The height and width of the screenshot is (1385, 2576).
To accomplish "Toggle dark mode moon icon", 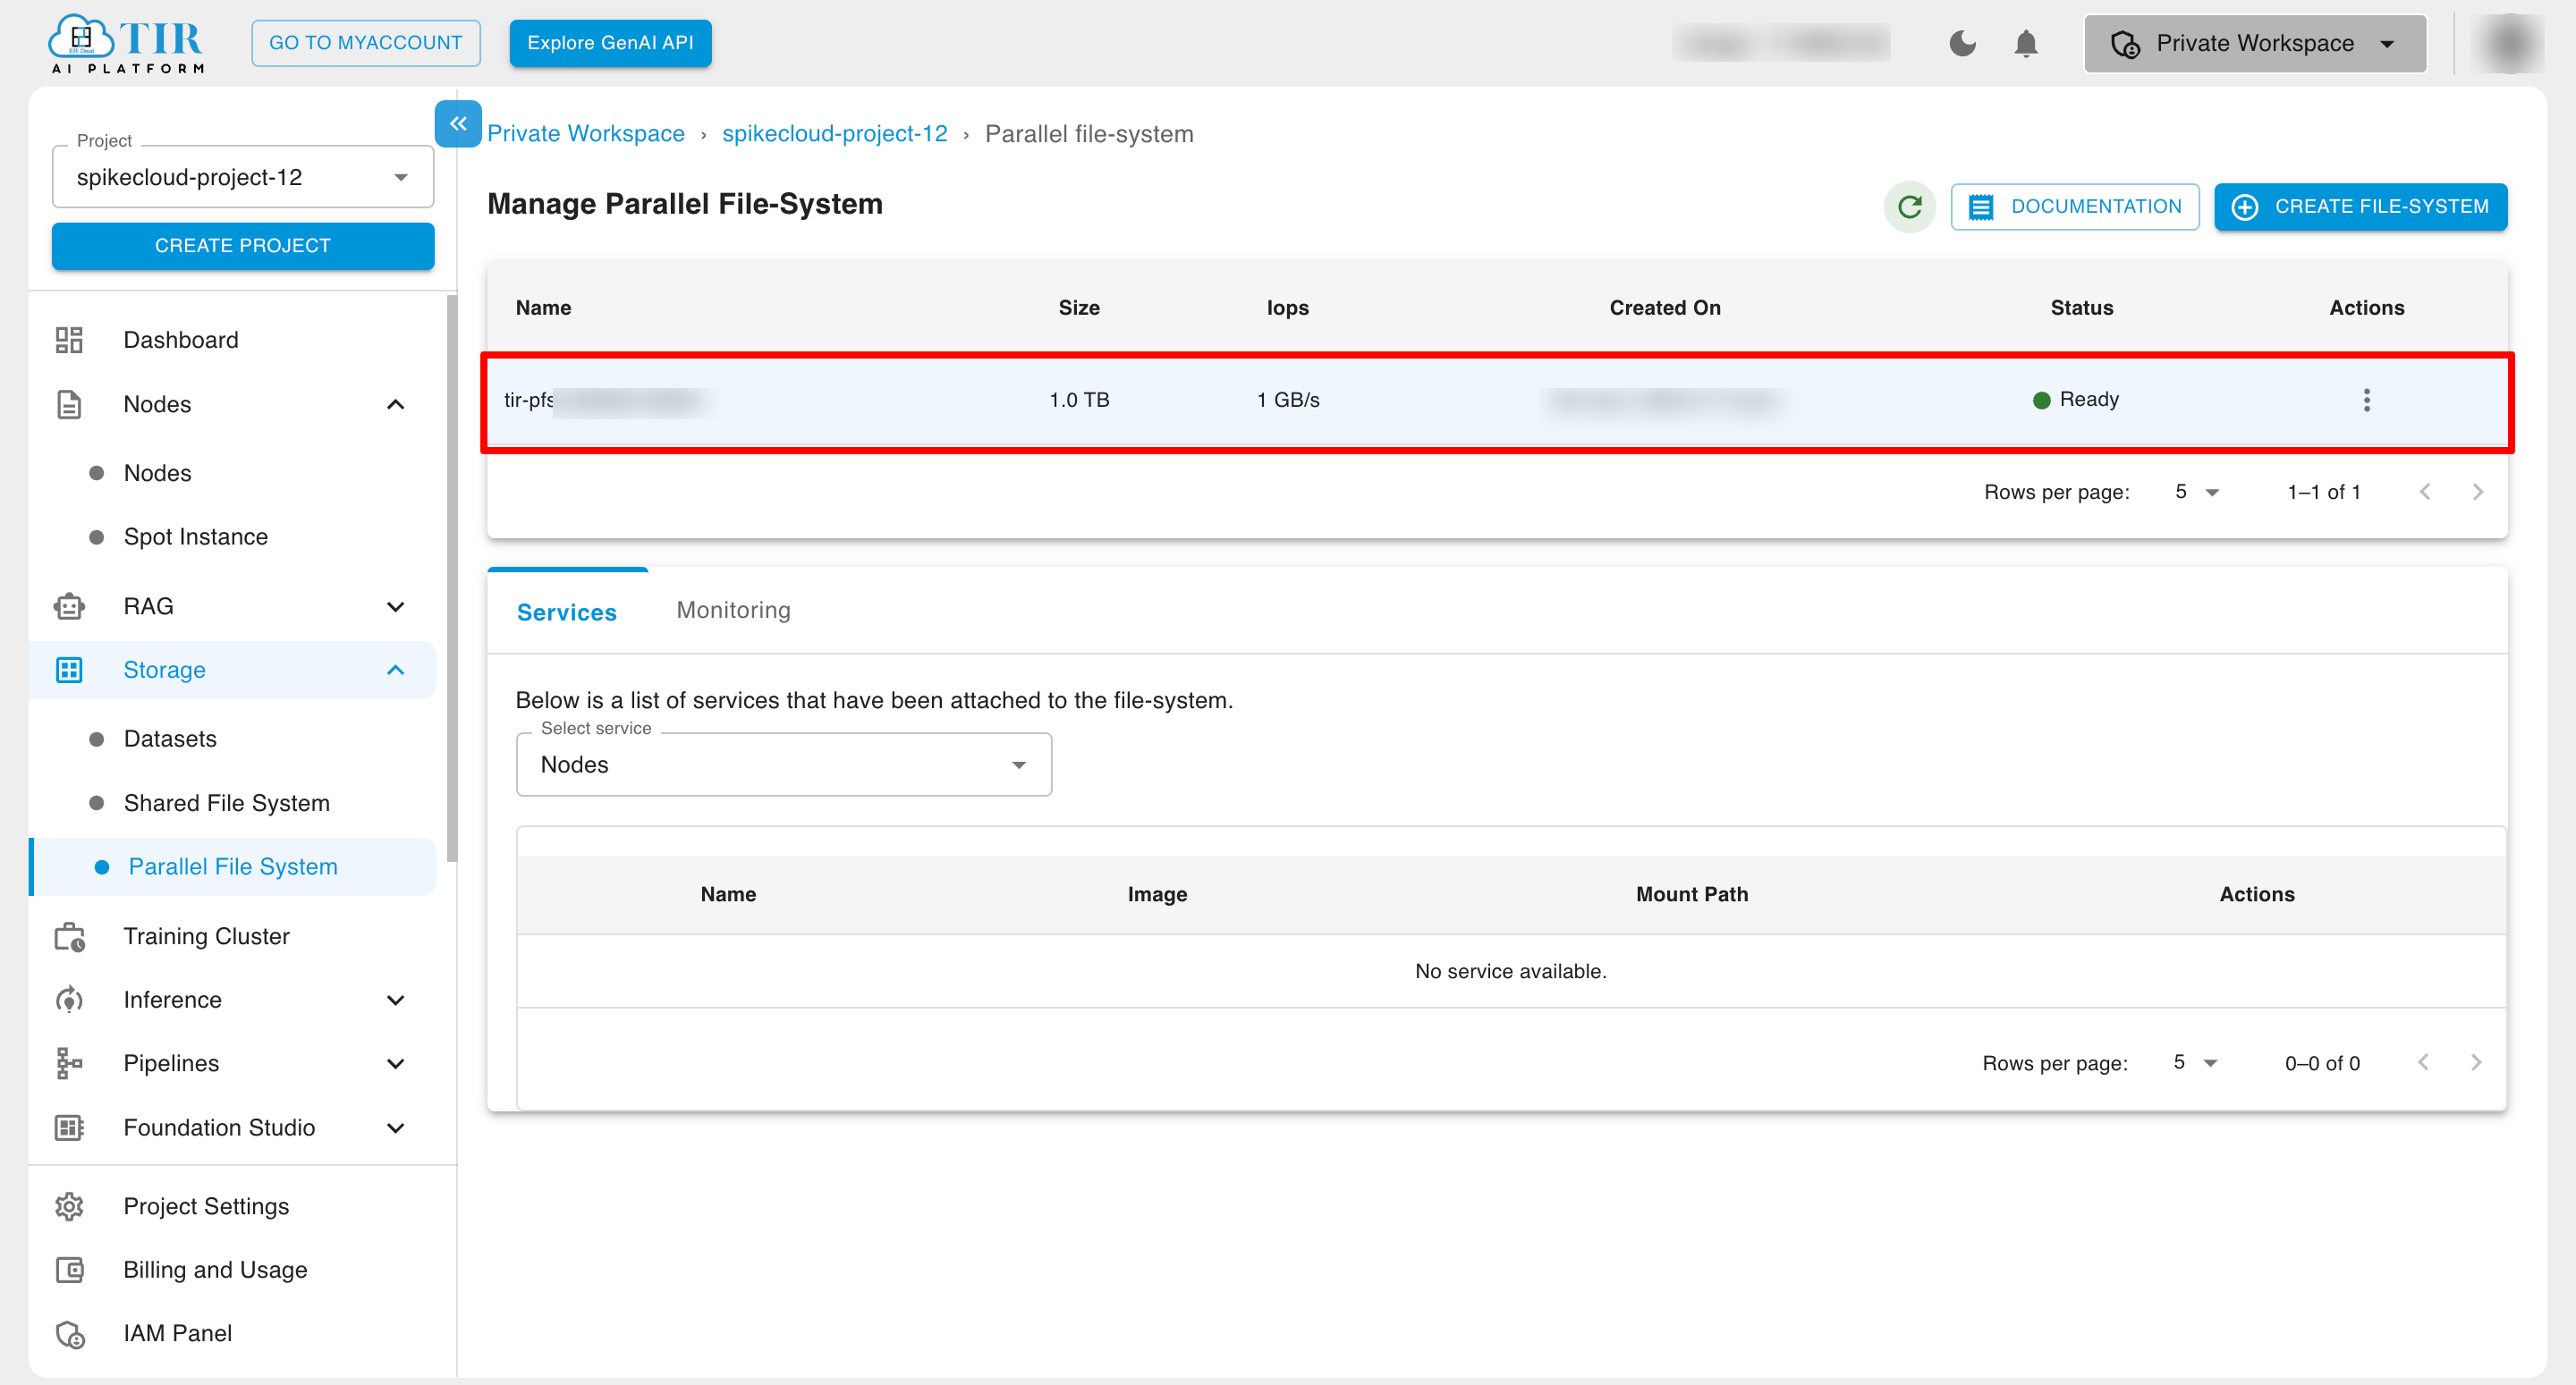I will pyautogui.click(x=1962, y=43).
